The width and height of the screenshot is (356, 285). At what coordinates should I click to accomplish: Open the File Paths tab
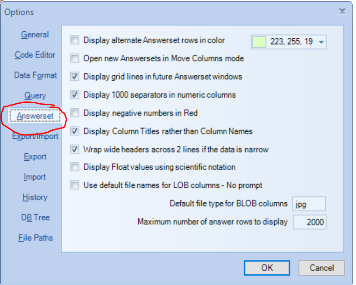pos(35,238)
